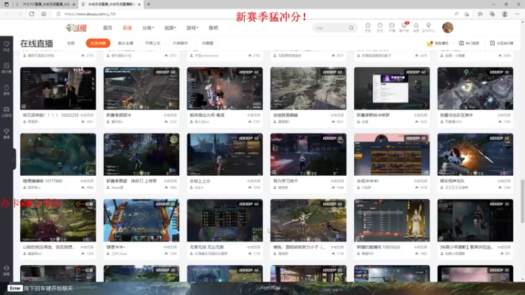Viewport: 525px width, 295px height.
Task: Click the browser home button
Action: (44, 14)
